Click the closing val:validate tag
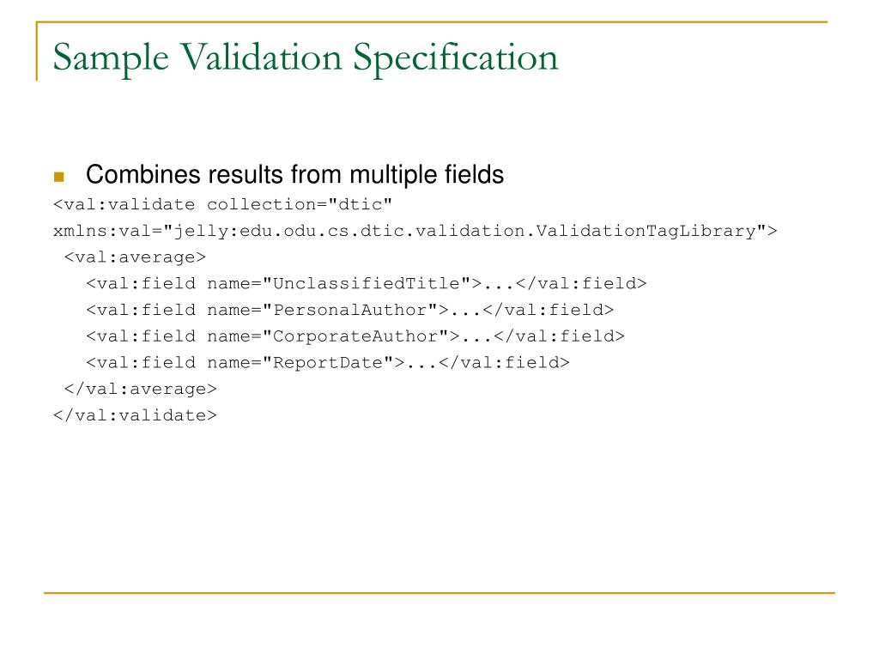The image size is (879, 659). pyautogui.click(x=135, y=415)
